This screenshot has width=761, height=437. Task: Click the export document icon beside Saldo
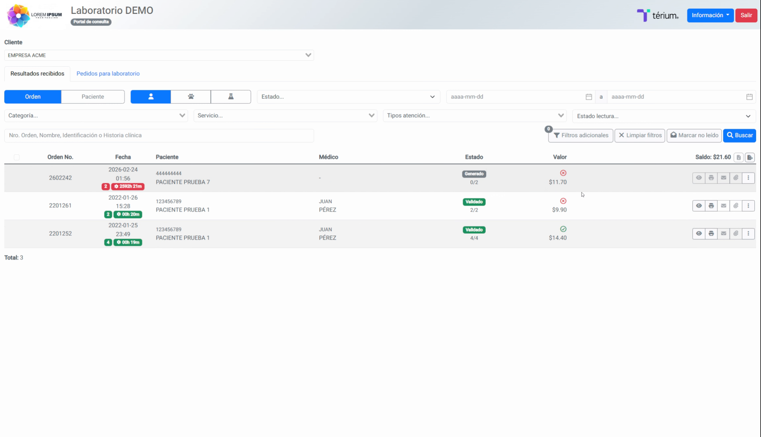coord(750,157)
